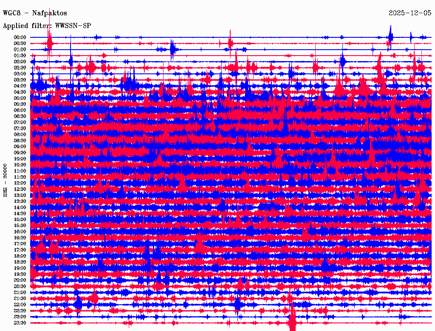Pick the 17:30 time label
Viewport: 435px width, 331px height.
(20, 250)
